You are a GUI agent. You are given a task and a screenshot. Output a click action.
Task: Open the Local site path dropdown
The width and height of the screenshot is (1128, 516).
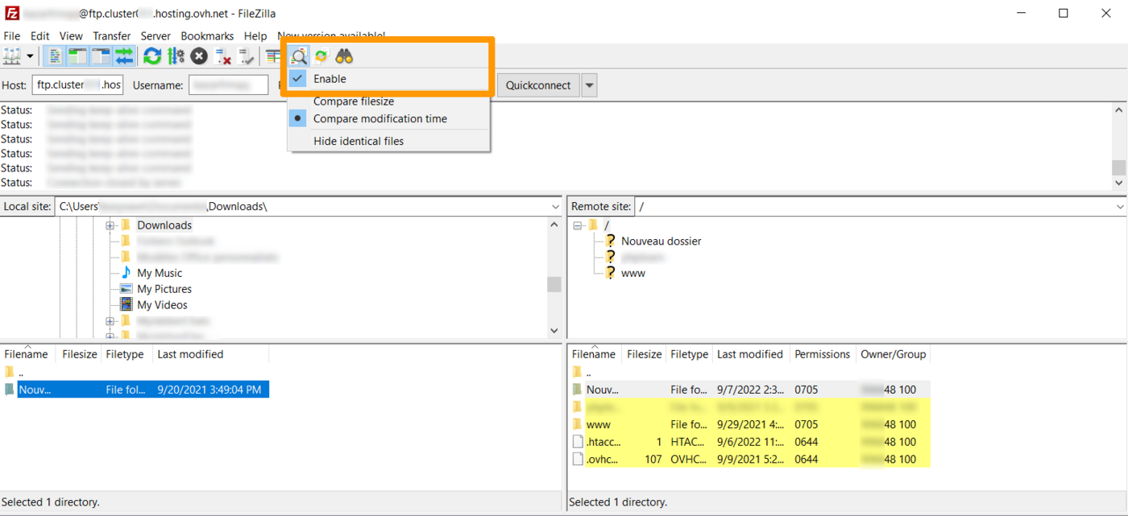(x=554, y=207)
